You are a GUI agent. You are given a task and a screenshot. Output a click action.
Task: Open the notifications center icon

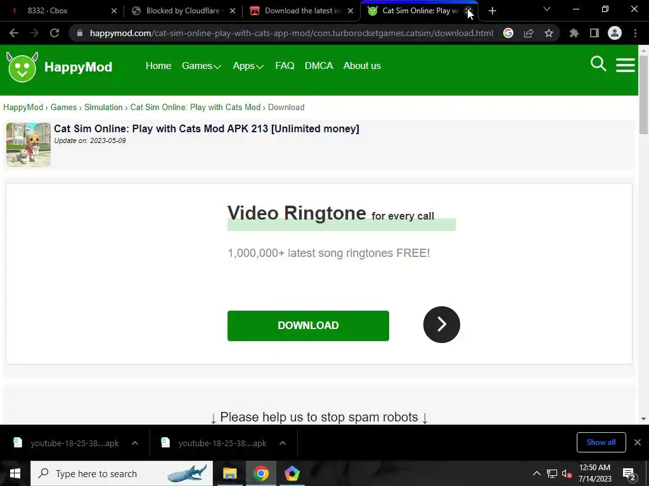[x=629, y=474]
